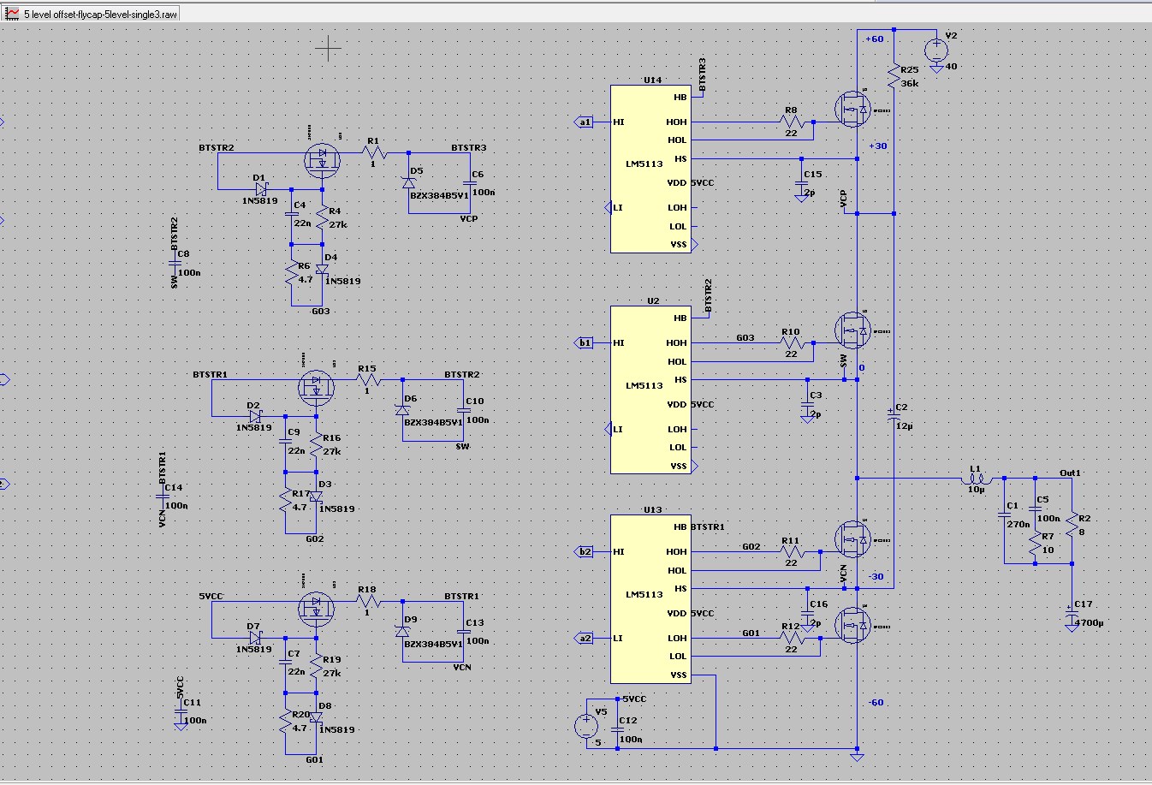The height and width of the screenshot is (785, 1152).
Task: Click the -30 node label
Action: pyautogui.click(x=875, y=577)
